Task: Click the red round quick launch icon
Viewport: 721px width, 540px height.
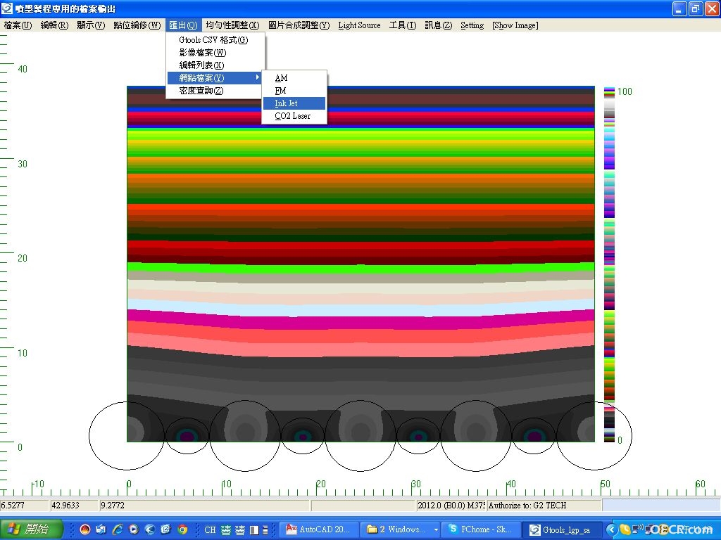Action: coord(85,529)
